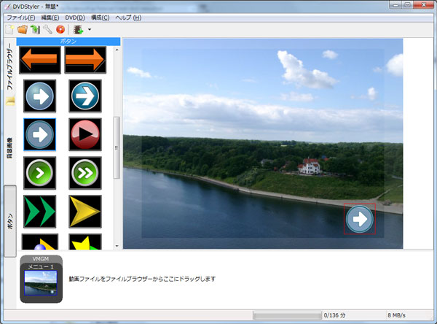This screenshot has width=437, height=324.
Task: Pick the highlighted grey circle arrow button
Action: (x=39, y=134)
